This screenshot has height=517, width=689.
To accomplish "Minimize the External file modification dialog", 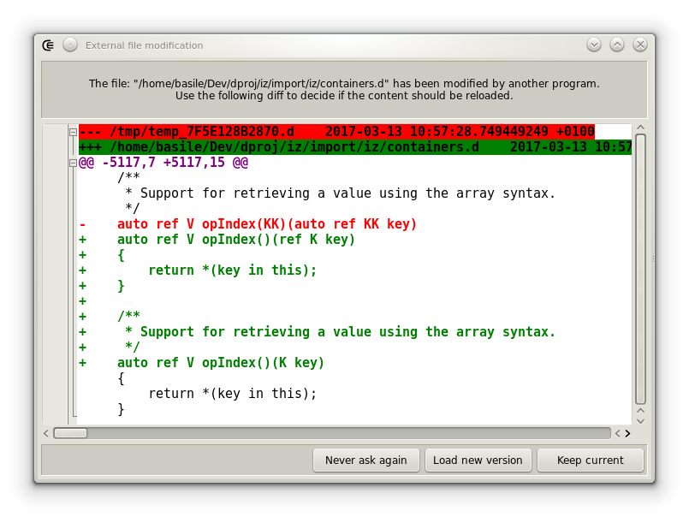I will pyautogui.click(x=594, y=45).
